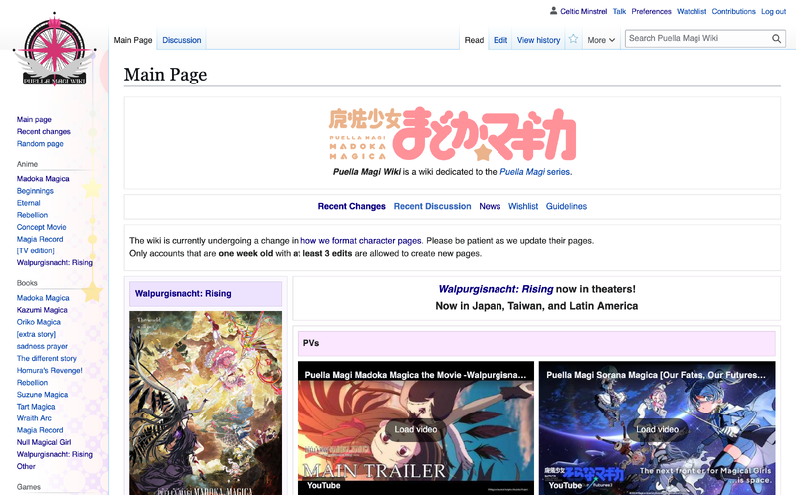796x495 pixels.
Task: Click the user profile icon beside Celtic Minstrel
Action: [x=554, y=11]
